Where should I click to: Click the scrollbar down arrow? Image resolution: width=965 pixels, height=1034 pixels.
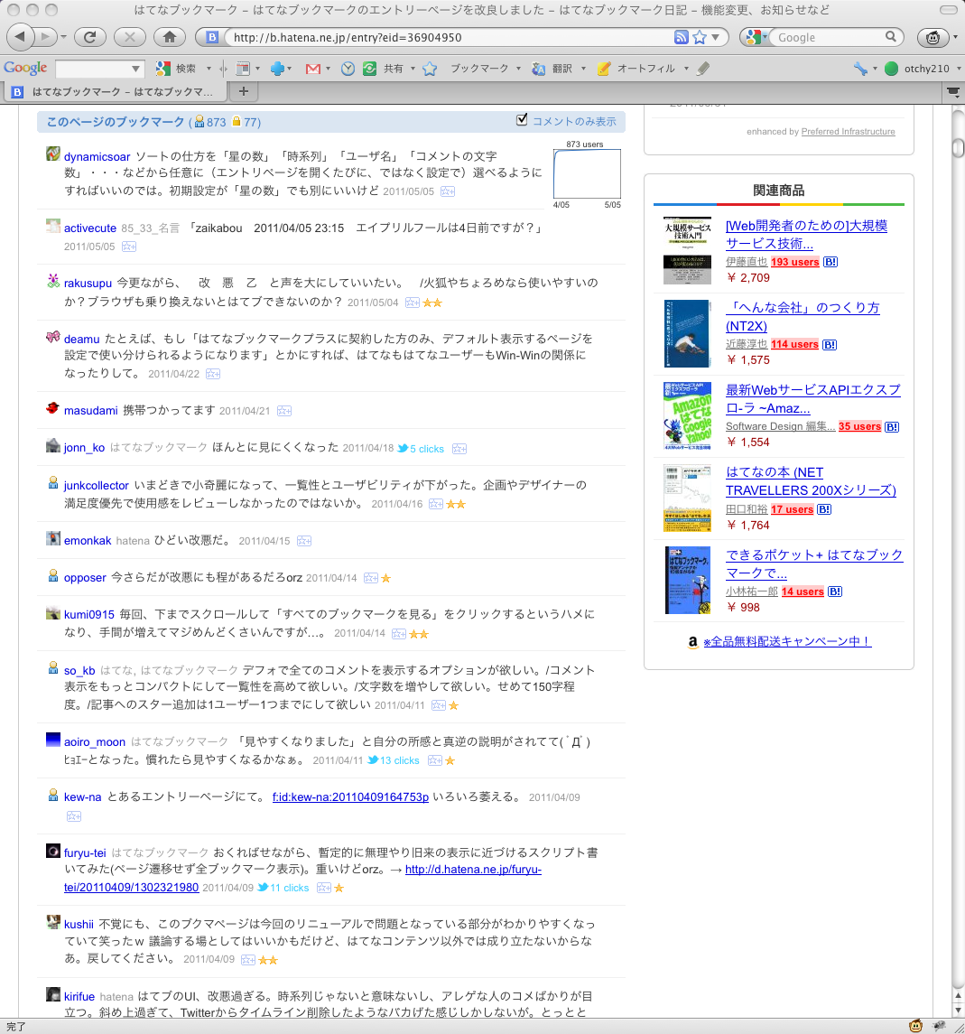tap(958, 1011)
